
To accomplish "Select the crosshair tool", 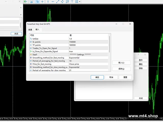I will [42, 2].
